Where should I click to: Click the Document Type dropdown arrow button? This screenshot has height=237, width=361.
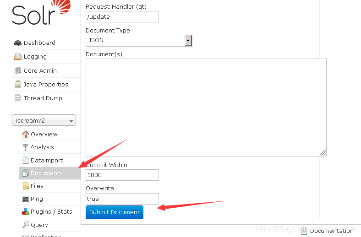[x=188, y=41]
